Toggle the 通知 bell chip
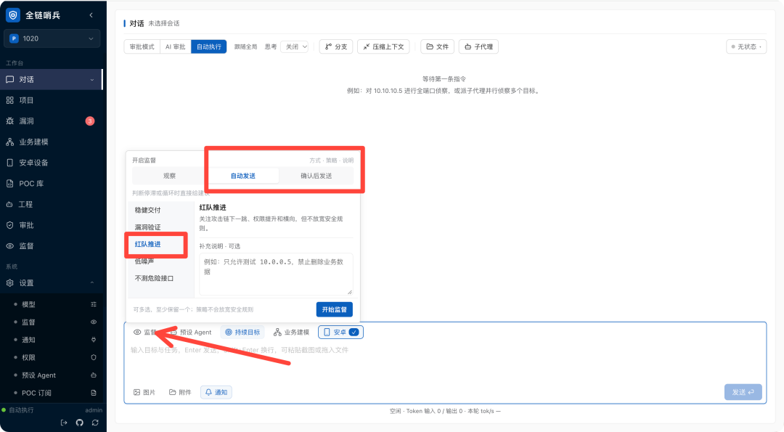784x432 pixels. (x=216, y=393)
